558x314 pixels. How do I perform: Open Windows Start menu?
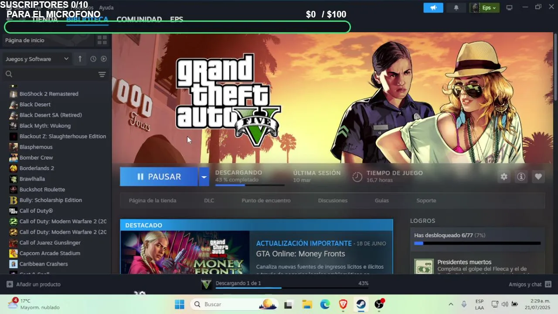(x=180, y=304)
